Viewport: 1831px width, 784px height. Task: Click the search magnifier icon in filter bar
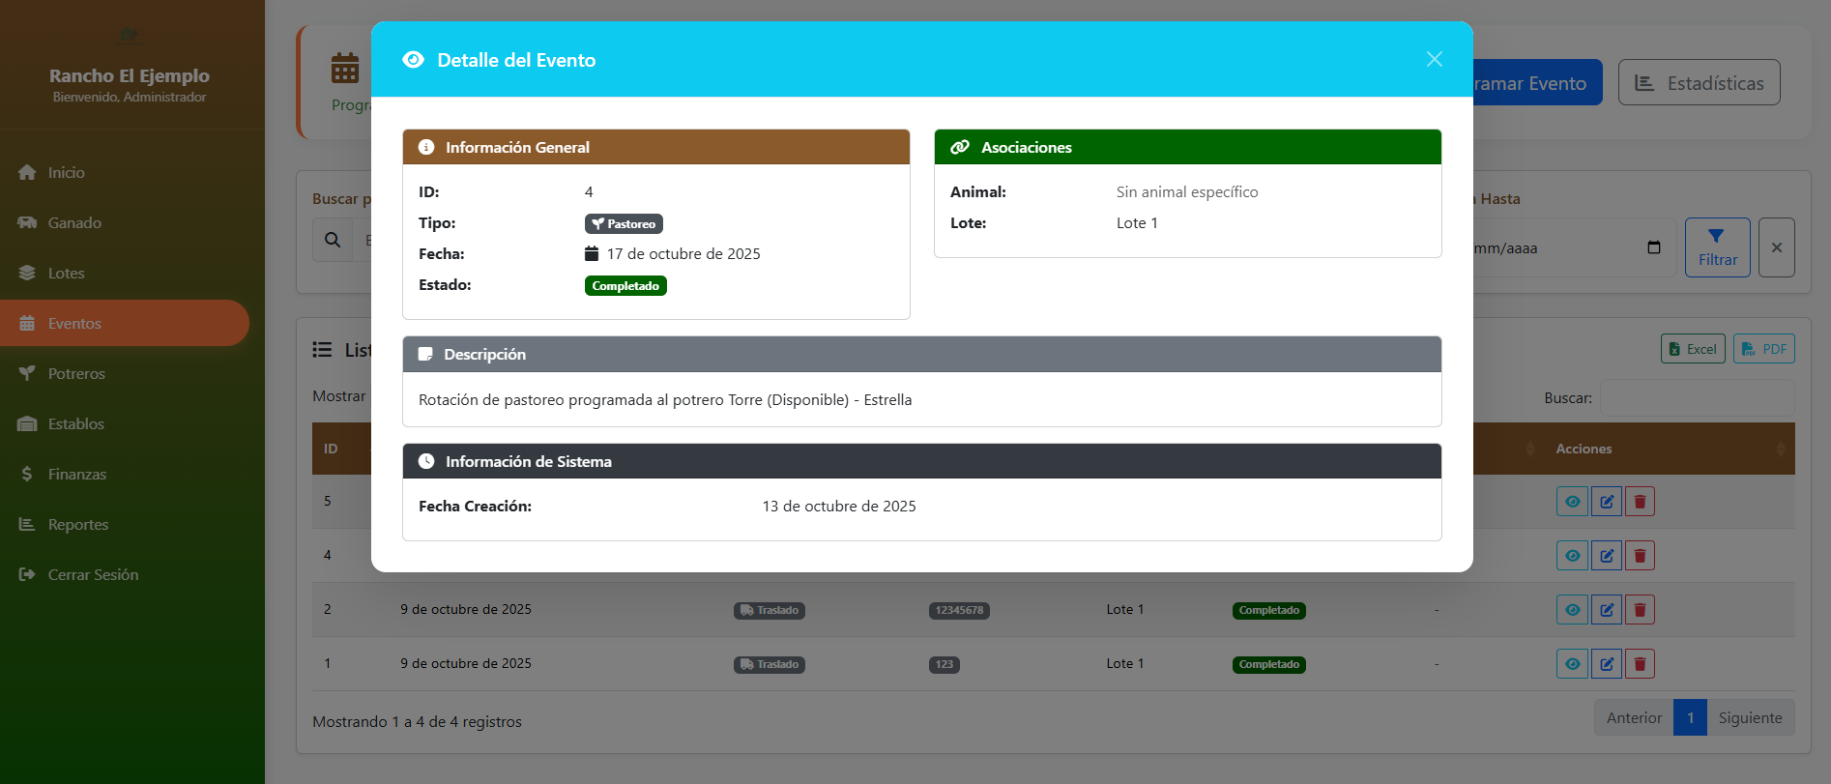point(333,240)
